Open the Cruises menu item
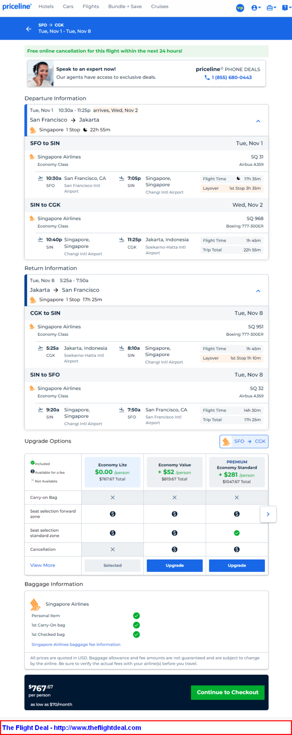This screenshot has height=735, width=292. 160,7
